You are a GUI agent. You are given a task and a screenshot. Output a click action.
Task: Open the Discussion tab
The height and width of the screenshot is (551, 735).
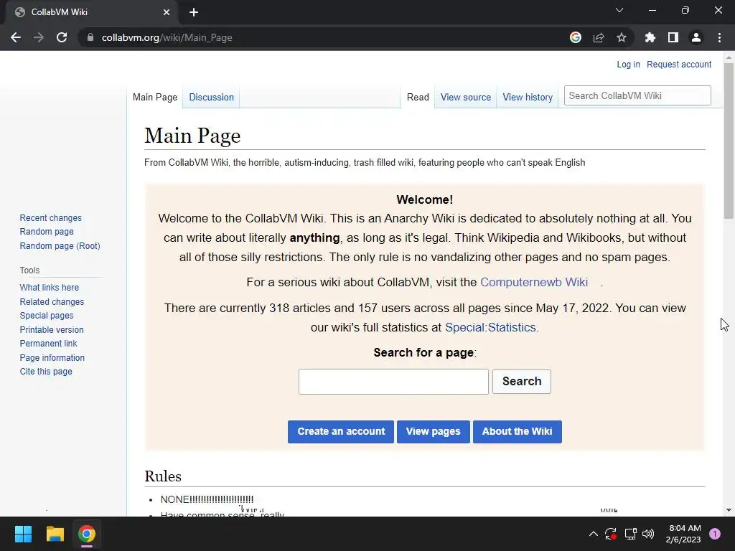212,97
